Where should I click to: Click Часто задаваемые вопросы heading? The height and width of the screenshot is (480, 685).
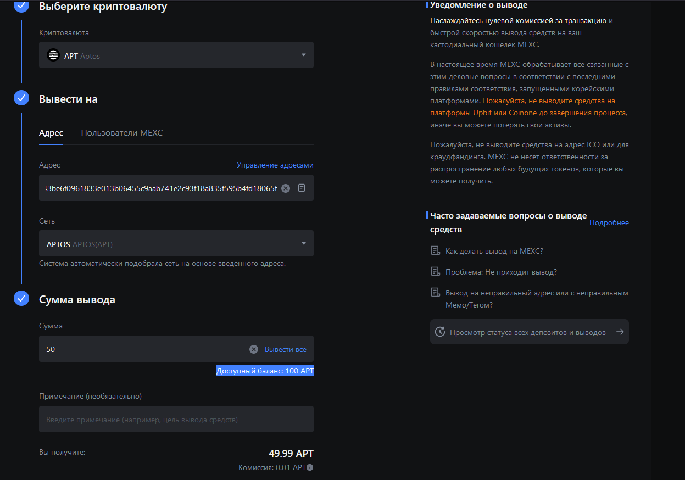pyautogui.click(x=508, y=222)
